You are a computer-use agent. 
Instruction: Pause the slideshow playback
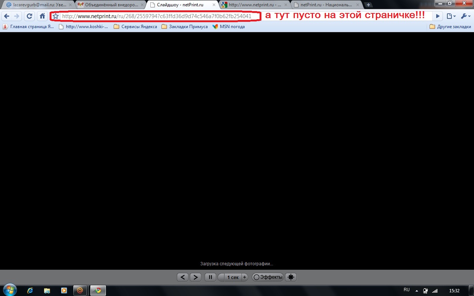[210, 277]
